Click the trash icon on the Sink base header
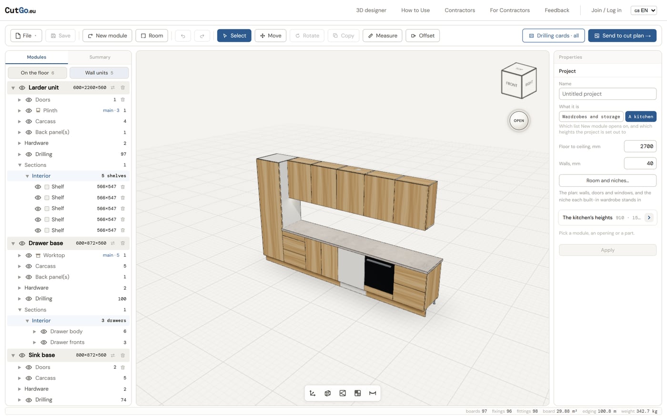Screen dimensions: 667x416 pyautogui.click(x=122, y=355)
